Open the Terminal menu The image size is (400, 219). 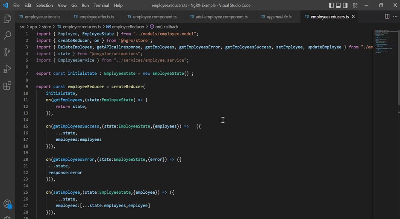[x=101, y=6]
